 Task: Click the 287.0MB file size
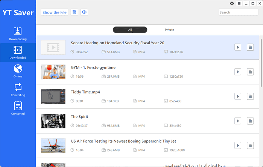click(x=113, y=77)
